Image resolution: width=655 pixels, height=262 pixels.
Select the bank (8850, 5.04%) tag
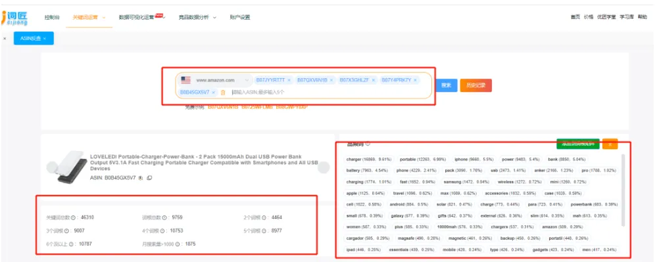(x=567, y=160)
